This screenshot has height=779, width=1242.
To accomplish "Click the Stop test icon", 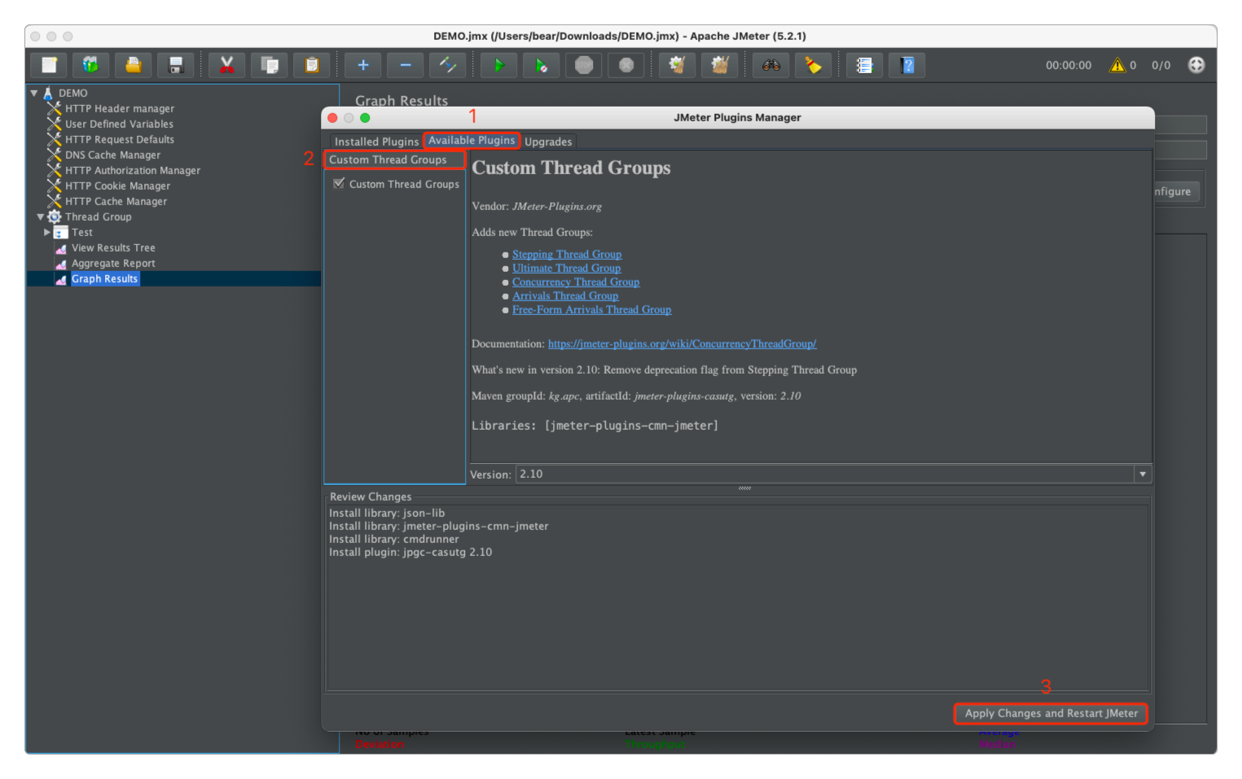I will pyautogui.click(x=584, y=65).
